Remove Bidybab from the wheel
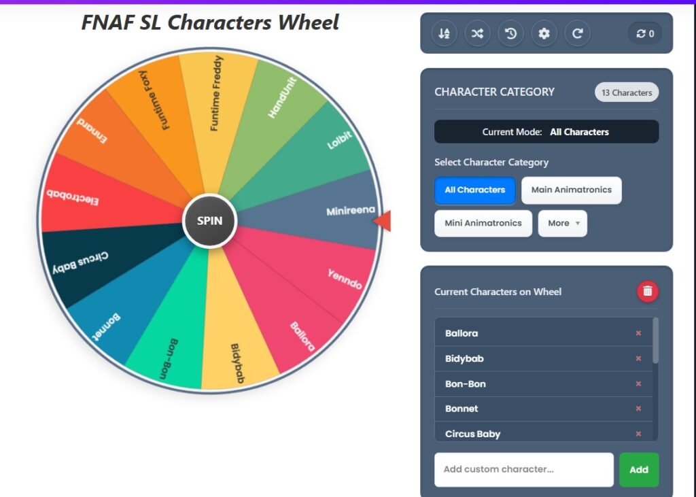Image resolution: width=696 pixels, height=497 pixels. 638,358
